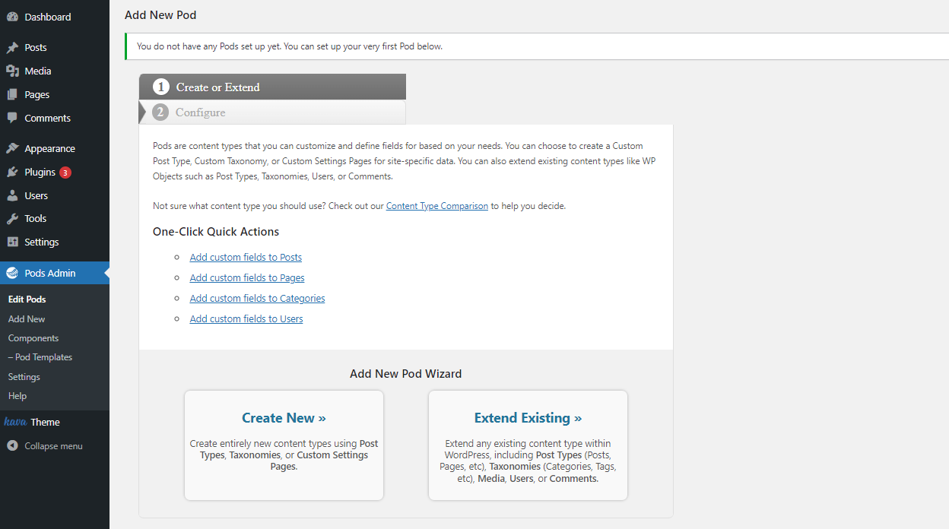This screenshot has width=949, height=529.
Task: Open the Media library menu
Action: click(55, 71)
